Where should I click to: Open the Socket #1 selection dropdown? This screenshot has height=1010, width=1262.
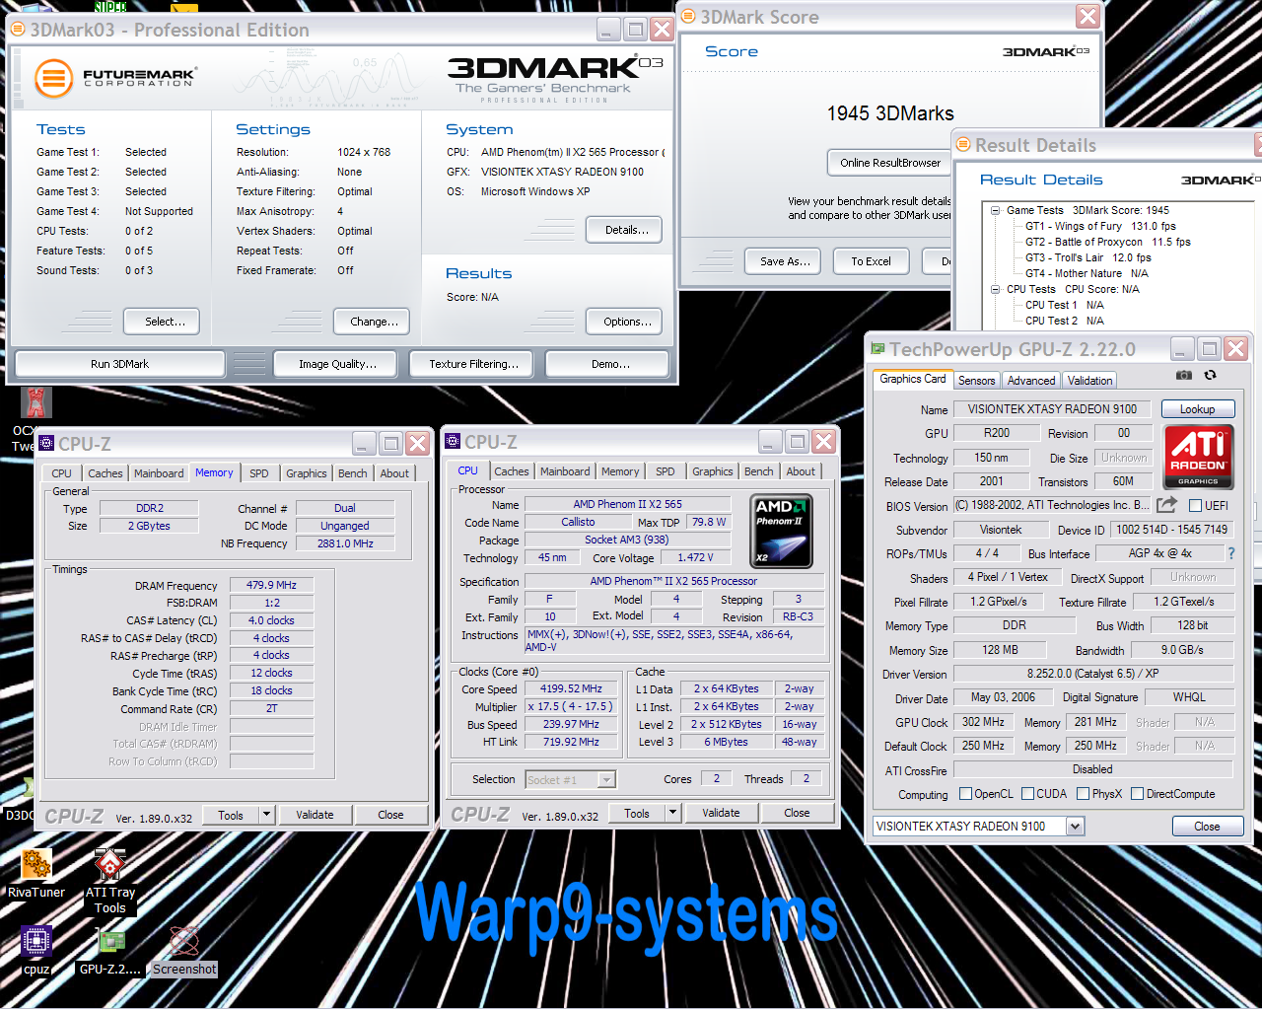click(606, 780)
